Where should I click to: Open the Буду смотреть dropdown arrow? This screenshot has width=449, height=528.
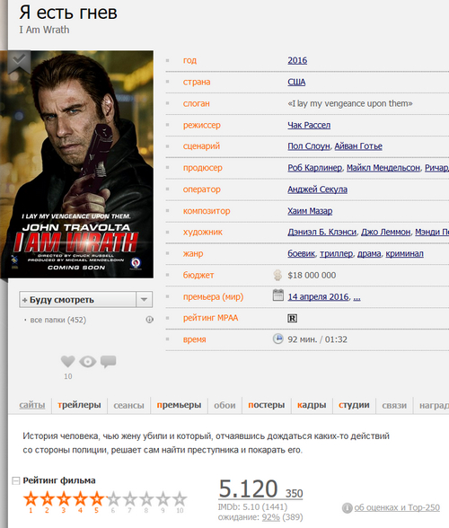[145, 299]
